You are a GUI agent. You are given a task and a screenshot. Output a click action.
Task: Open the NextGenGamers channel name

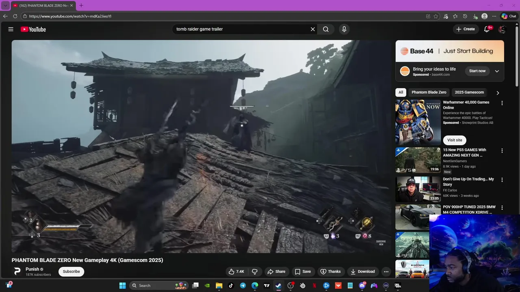[x=455, y=161]
